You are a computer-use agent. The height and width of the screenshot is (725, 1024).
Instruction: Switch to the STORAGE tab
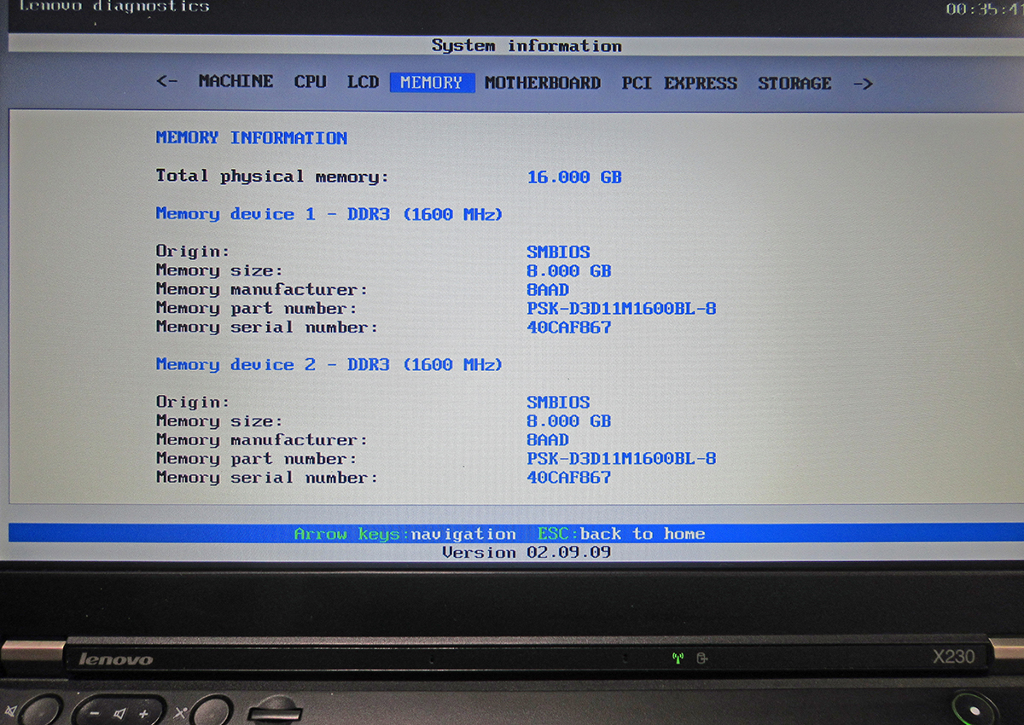[794, 83]
